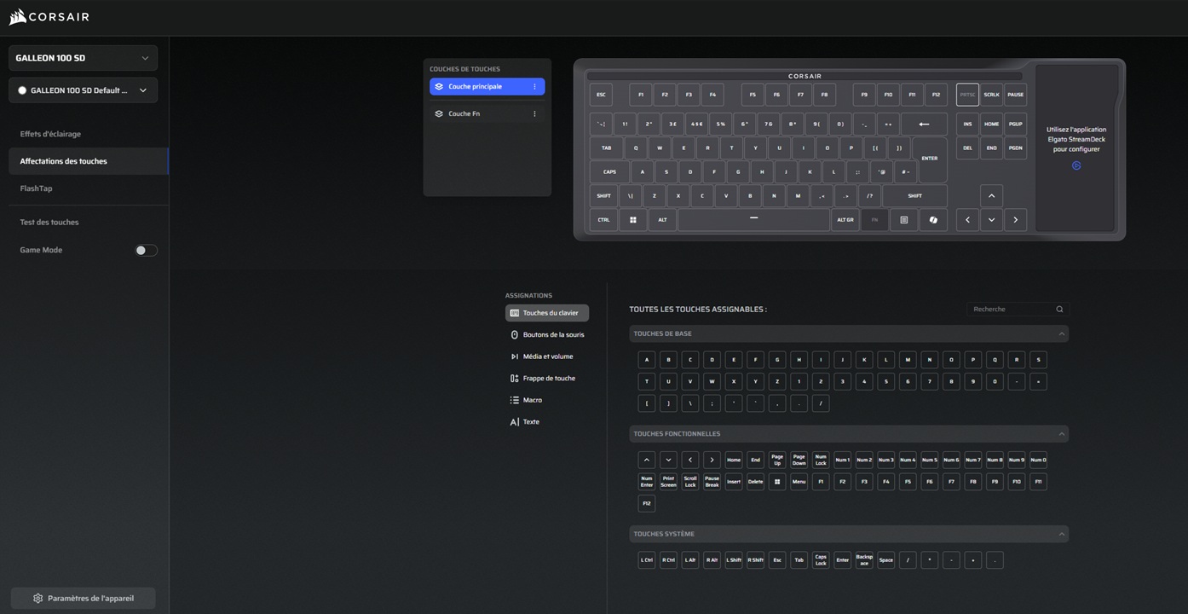Select the Windows key on keyboard preview
This screenshot has height=614, width=1188.
click(x=632, y=220)
